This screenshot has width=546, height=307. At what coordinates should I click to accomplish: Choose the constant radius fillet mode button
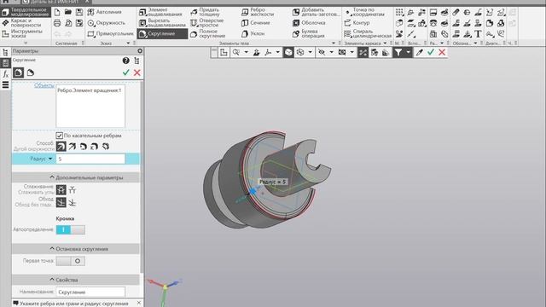point(19,72)
